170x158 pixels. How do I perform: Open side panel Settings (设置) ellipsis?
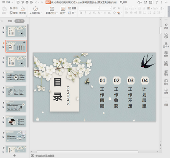tap(166, 102)
